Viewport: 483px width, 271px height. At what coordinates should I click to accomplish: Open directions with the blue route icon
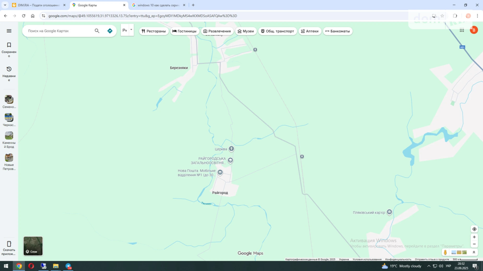click(x=110, y=31)
